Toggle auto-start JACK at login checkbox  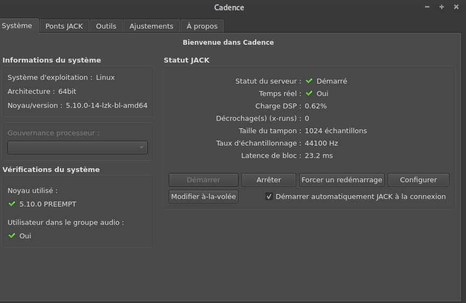click(x=269, y=197)
